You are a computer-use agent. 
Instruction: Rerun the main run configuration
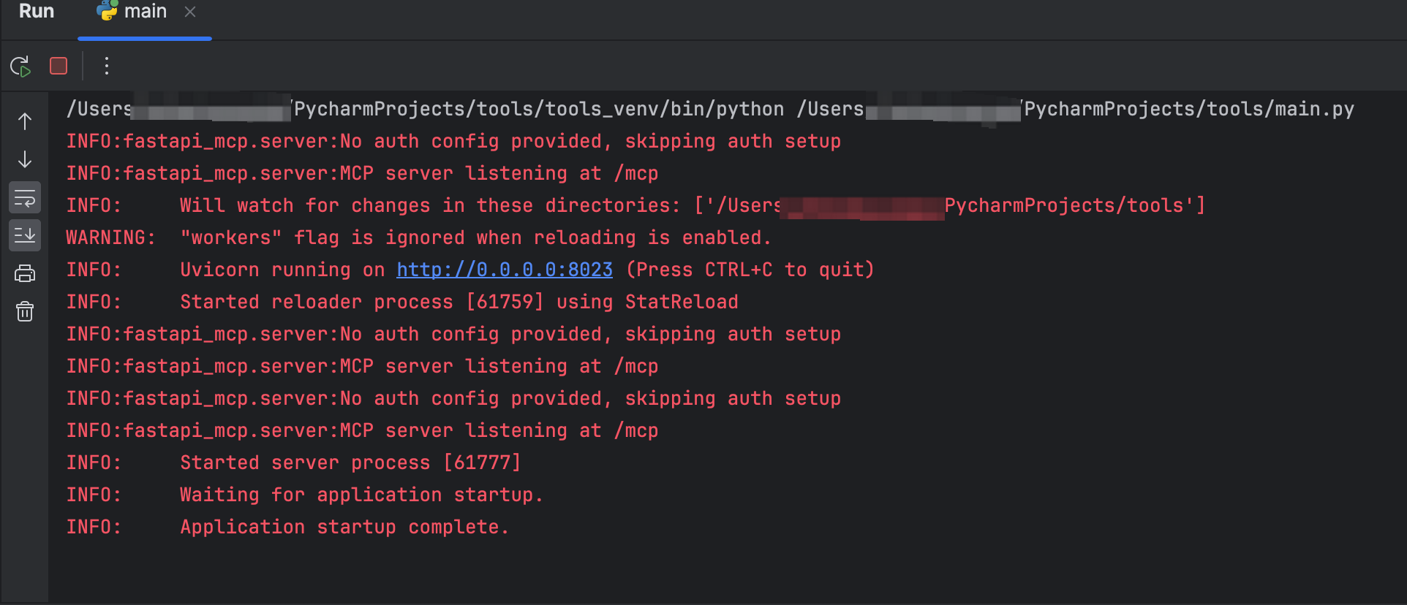pos(20,66)
